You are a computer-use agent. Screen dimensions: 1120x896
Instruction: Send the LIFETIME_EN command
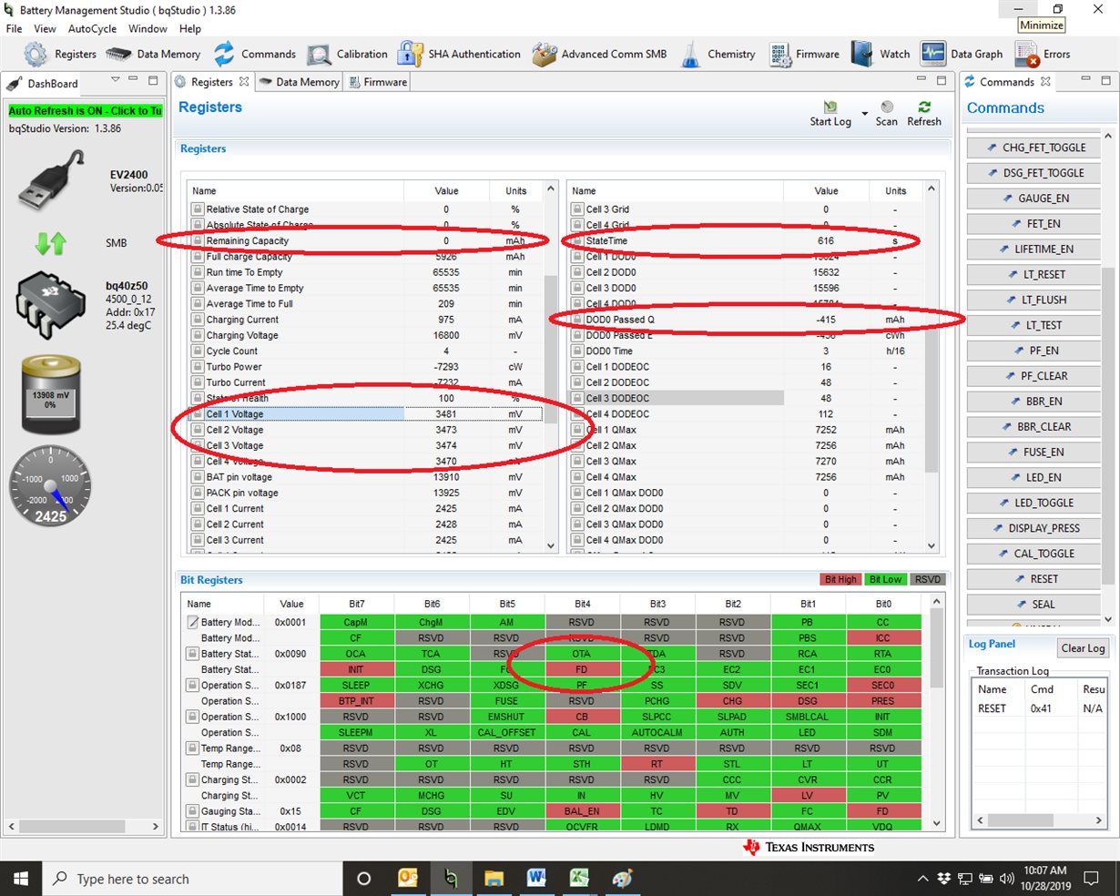click(x=1034, y=249)
